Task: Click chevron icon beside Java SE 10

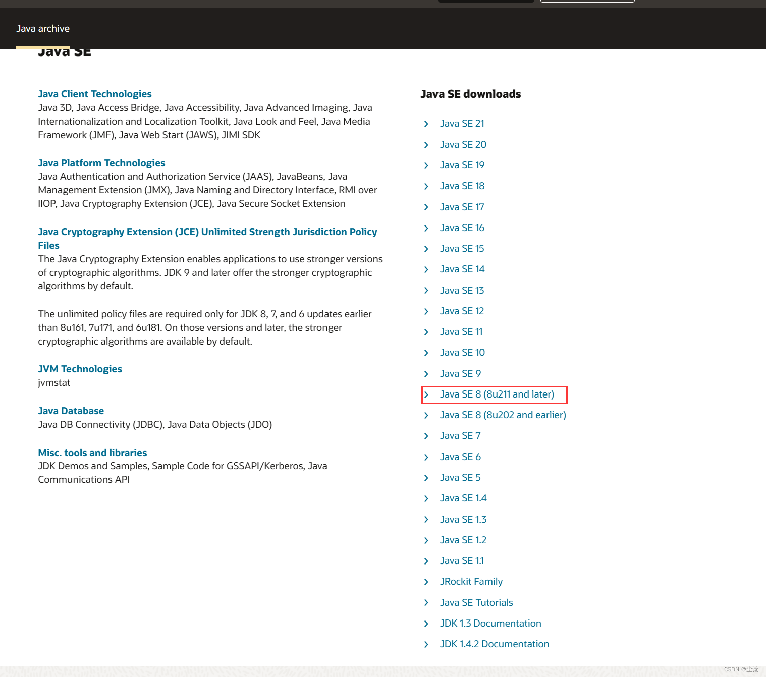Action: 426,353
